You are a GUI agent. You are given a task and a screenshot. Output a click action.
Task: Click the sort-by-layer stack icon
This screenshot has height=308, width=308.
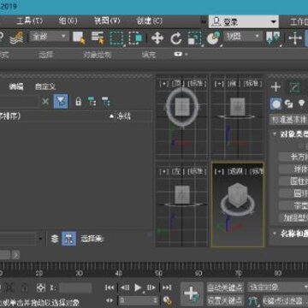tap(55, 239)
